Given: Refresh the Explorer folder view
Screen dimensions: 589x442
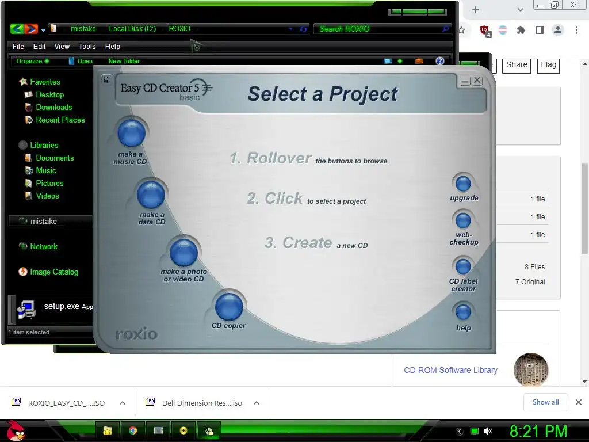Looking at the screenshot, I should [303, 29].
